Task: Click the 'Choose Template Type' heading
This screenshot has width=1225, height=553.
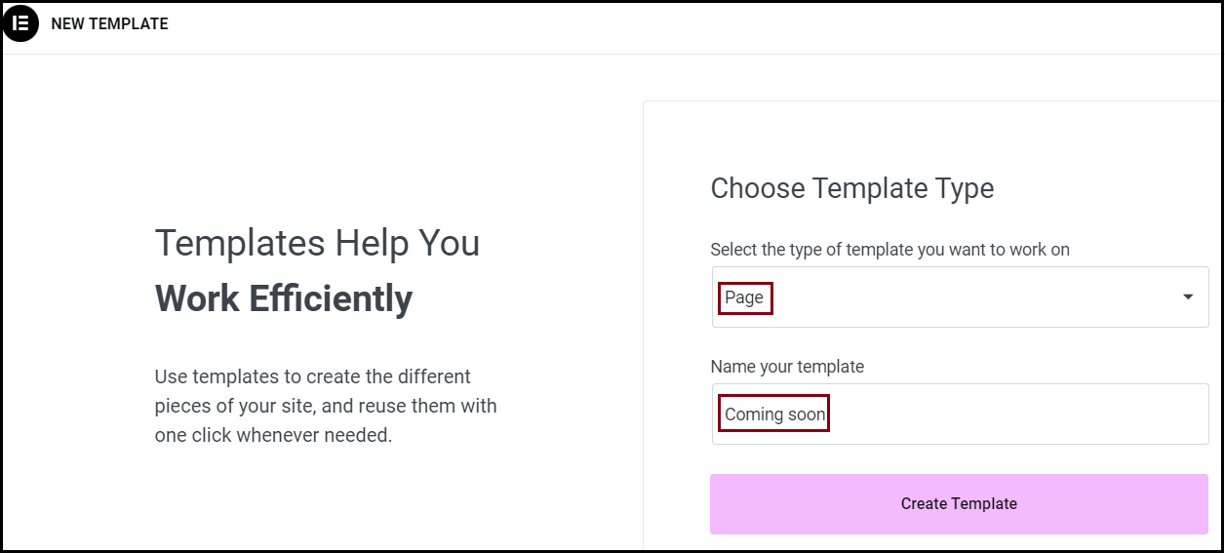Action: click(x=851, y=188)
